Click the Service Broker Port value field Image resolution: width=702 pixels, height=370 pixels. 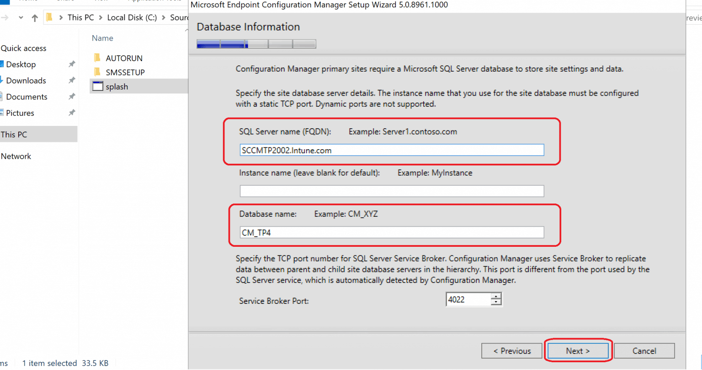[468, 299]
